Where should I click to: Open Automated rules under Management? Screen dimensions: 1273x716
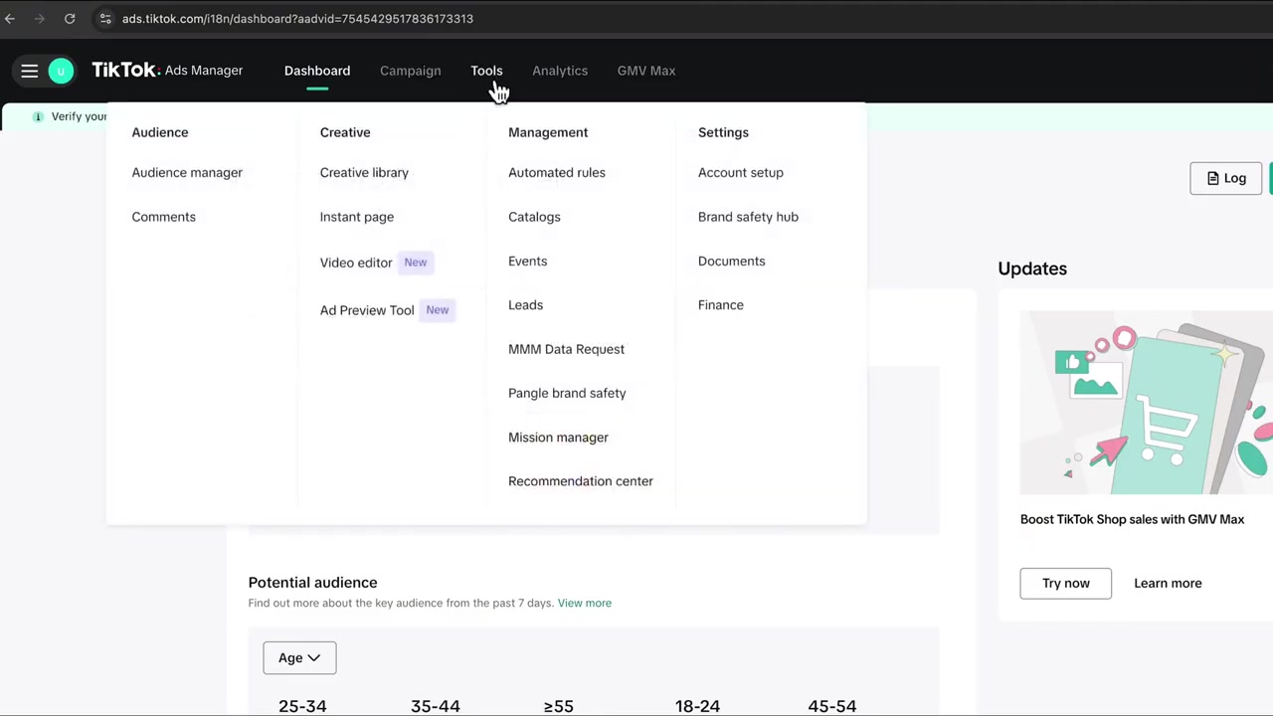coord(557,172)
